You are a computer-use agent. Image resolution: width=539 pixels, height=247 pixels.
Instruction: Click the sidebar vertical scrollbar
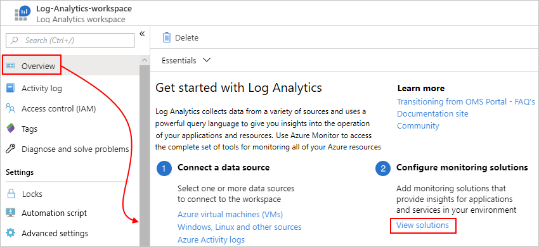(145, 155)
